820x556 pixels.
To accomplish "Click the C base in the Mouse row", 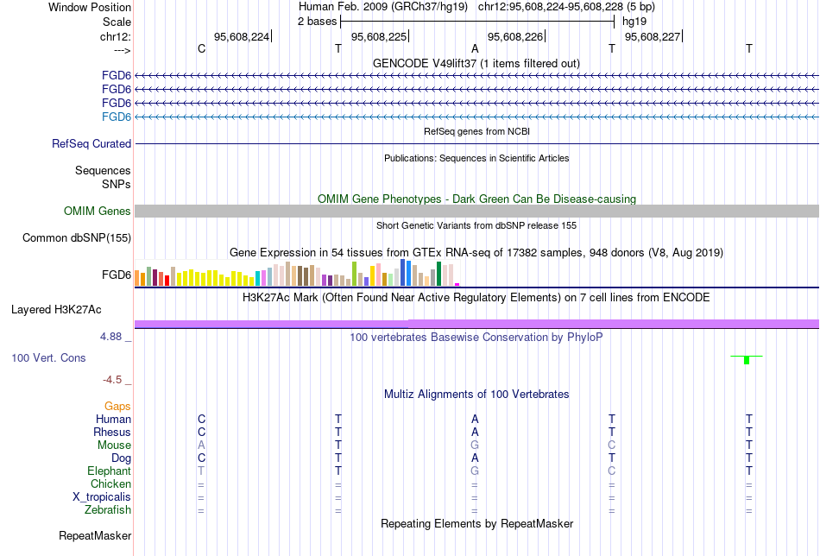I will point(611,445).
